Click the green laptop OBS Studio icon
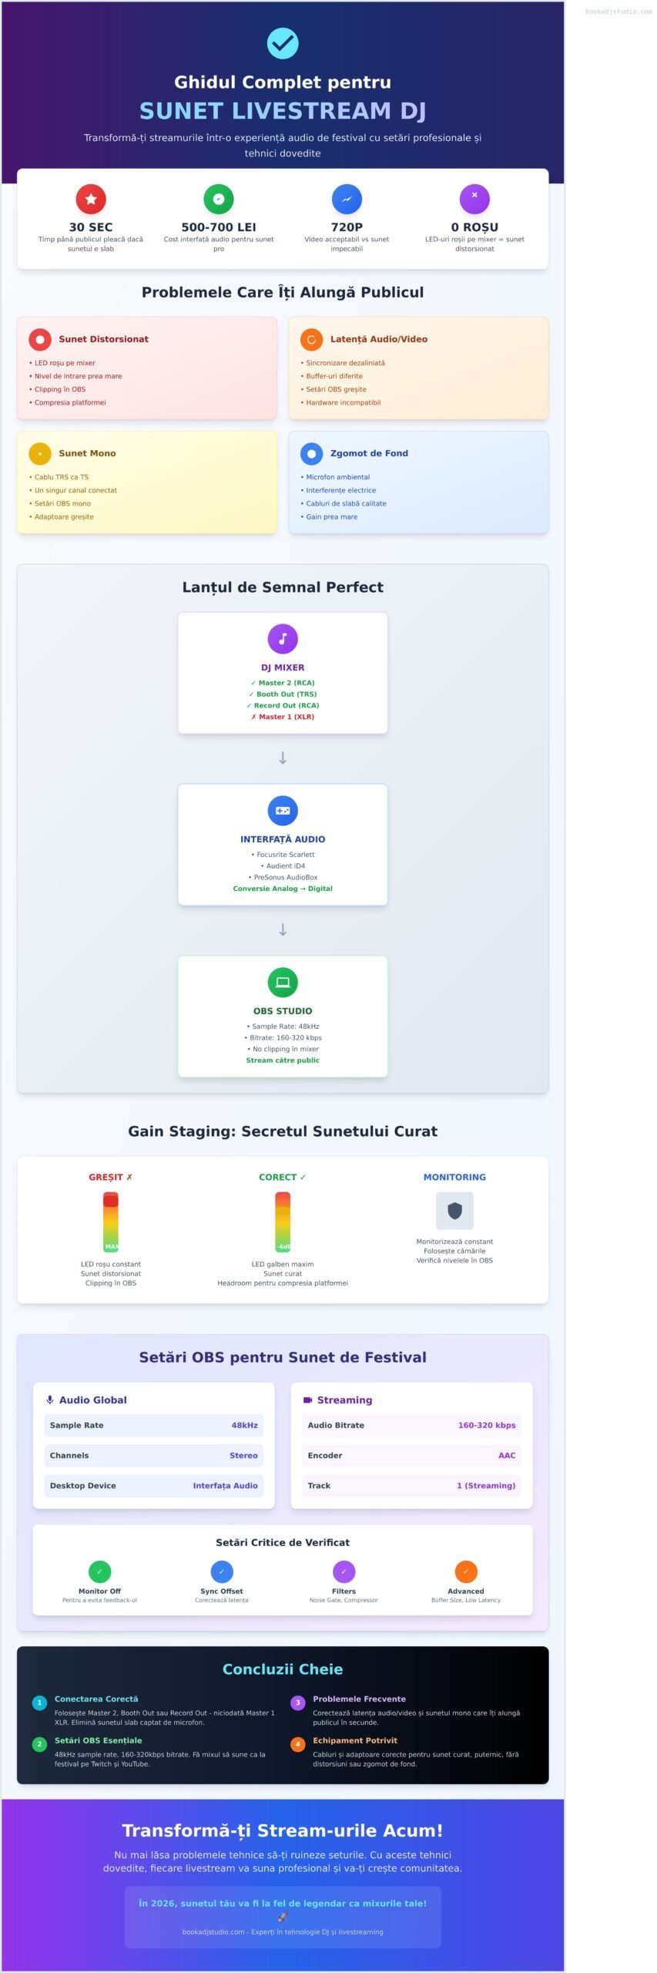657x1973 pixels. 283,982
